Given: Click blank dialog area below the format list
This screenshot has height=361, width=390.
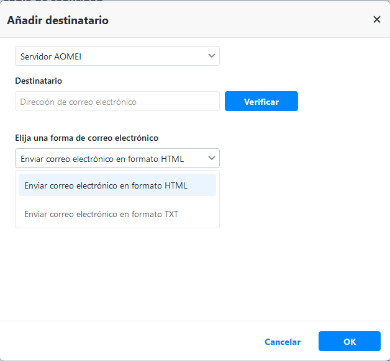Looking at the screenshot, I should pyautogui.click(x=186, y=273).
